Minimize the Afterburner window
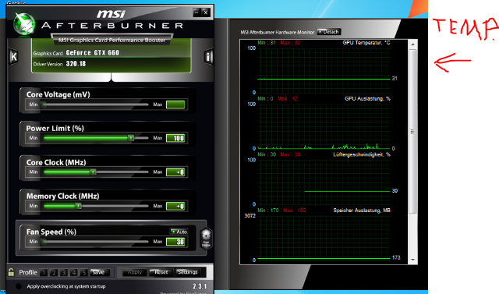The image size is (499, 294). (x=196, y=12)
